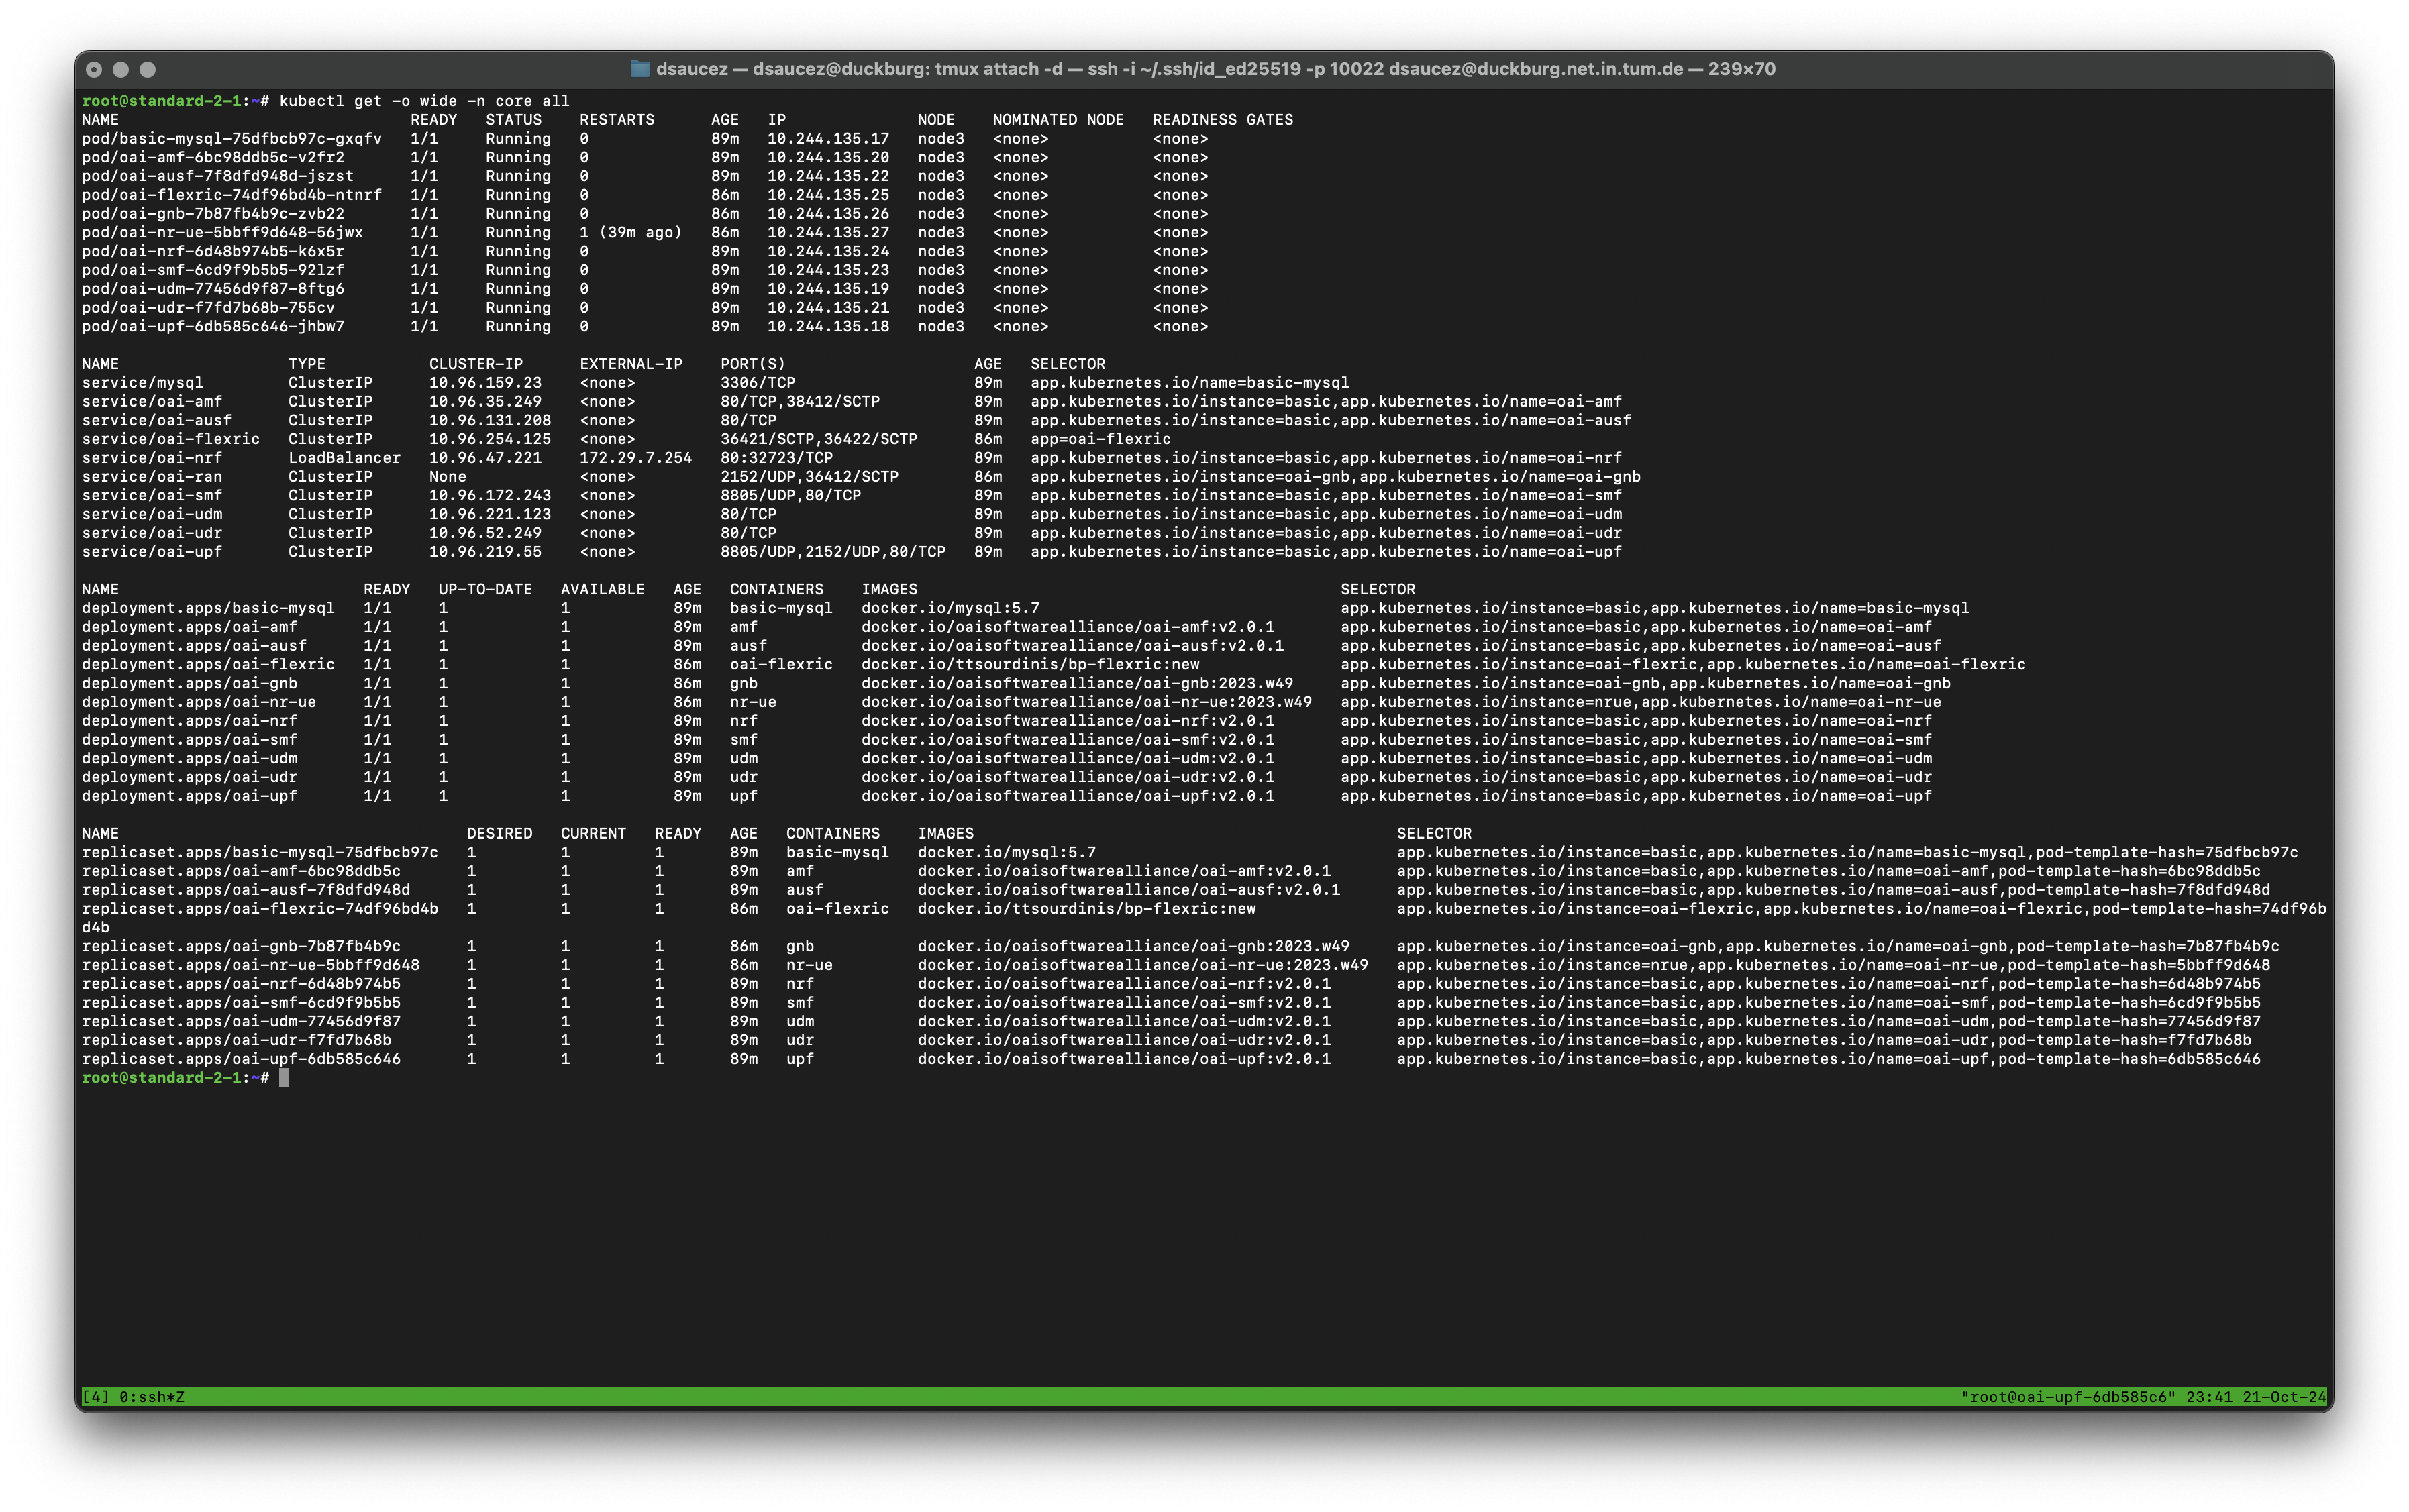Screen dimensions: 2409x1512
Task: Click the NOMINATED NODE column header
Action: (x=1058, y=120)
